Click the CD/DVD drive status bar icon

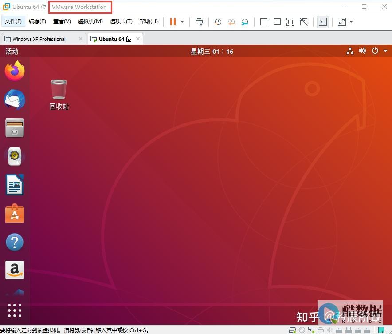point(302,330)
